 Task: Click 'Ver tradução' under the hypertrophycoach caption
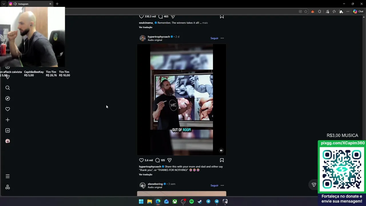click(x=146, y=175)
